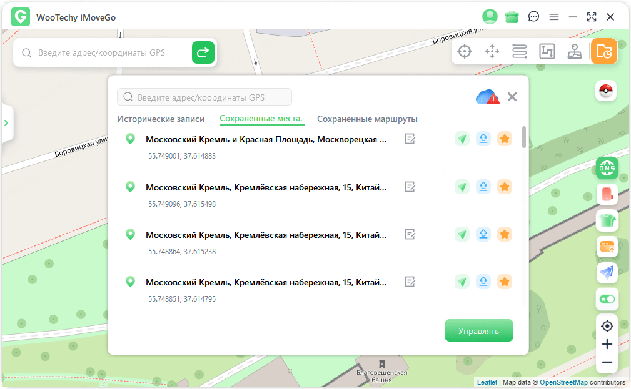This screenshot has height=389, width=631.
Task: Select the jump teleport mode icon
Action: point(547,51)
